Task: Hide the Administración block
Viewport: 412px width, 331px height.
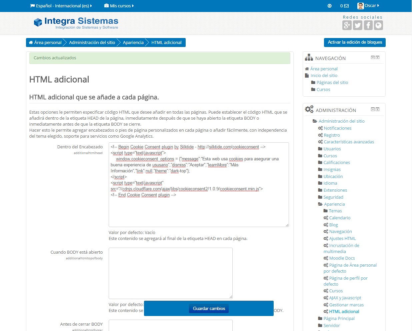Action: [373, 109]
